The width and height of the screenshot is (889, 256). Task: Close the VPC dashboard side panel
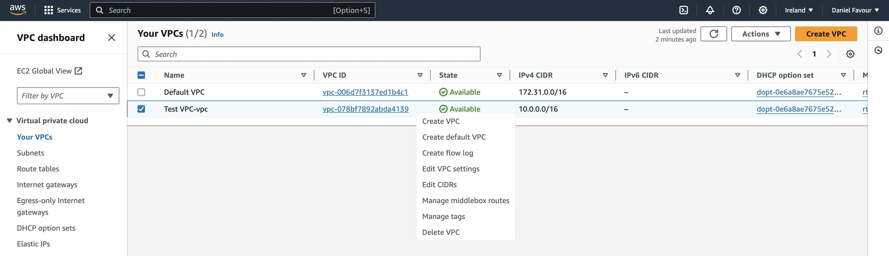coord(111,37)
